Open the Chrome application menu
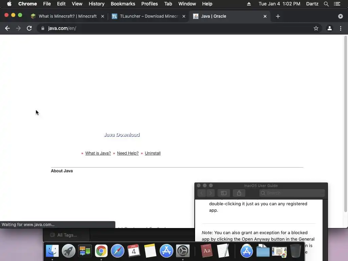 pyautogui.click(x=28, y=4)
